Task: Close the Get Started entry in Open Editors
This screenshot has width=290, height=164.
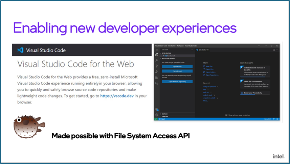Action: click(x=163, y=56)
